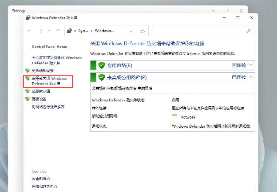The height and width of the screenshot is (192, 277).
Task: Click the 启用 firewall state value
Action: pyautogui.click(x=176, y=100)
